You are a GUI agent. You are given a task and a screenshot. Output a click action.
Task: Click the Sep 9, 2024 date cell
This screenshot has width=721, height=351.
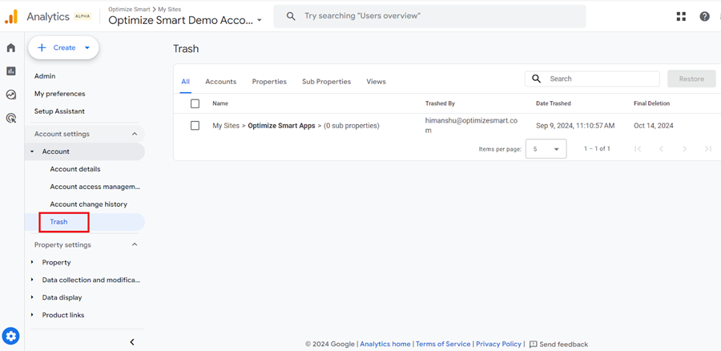click(x=575, y=126)
